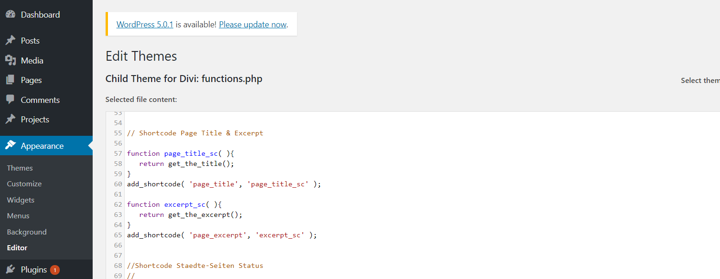Click the Pages icon in sidebar
The image size is (720, 279).
[10, 80]
